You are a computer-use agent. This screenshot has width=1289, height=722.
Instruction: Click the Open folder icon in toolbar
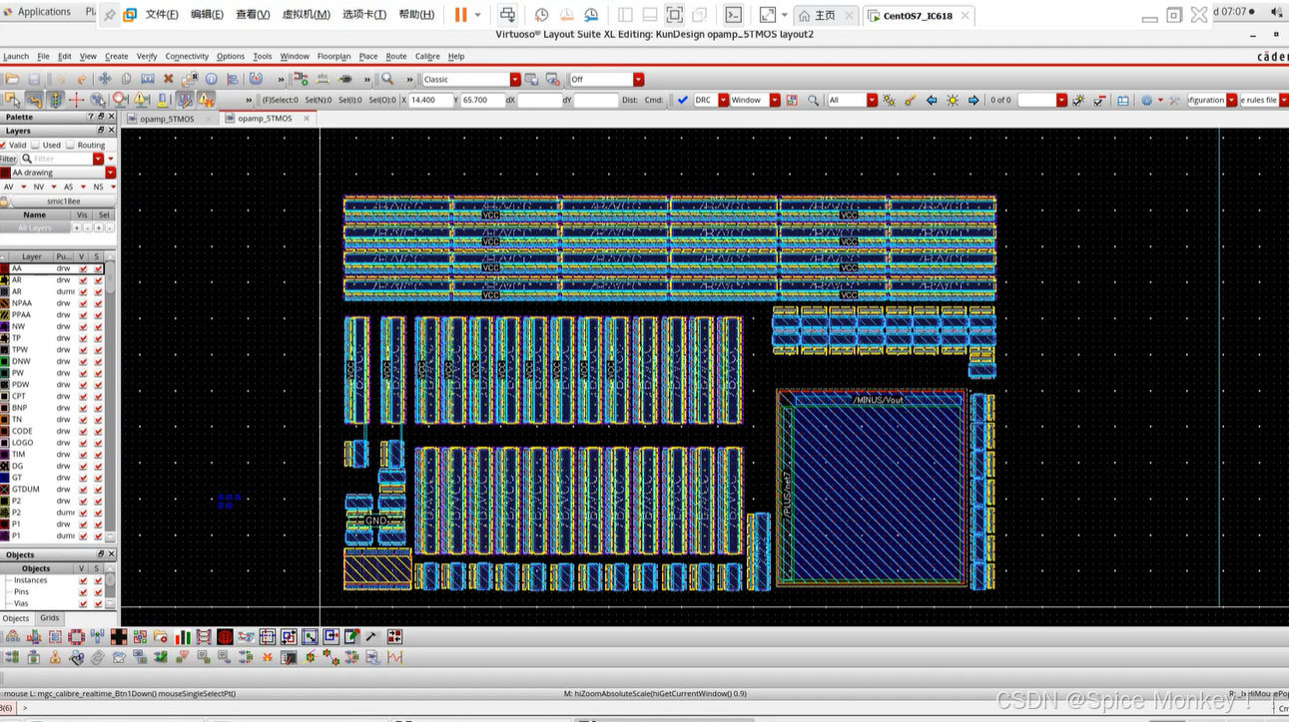coord(12,79)
